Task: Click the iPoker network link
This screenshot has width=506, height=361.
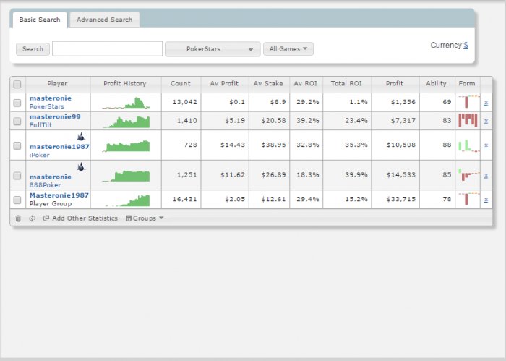Action: (x=39, y=155)
